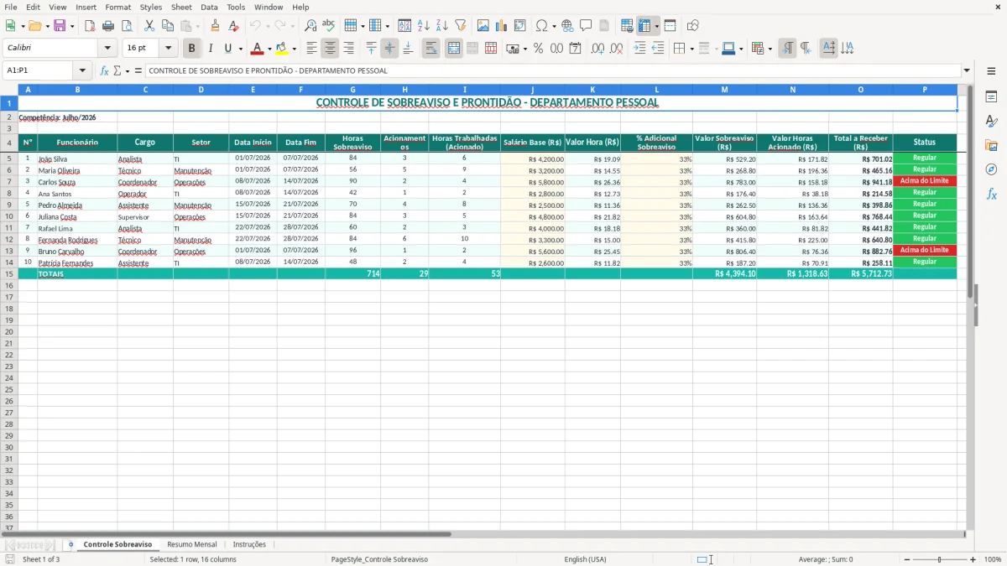This screenshot has height=566, width=1007.
Task: Align text left
Action: pos(312,49)
